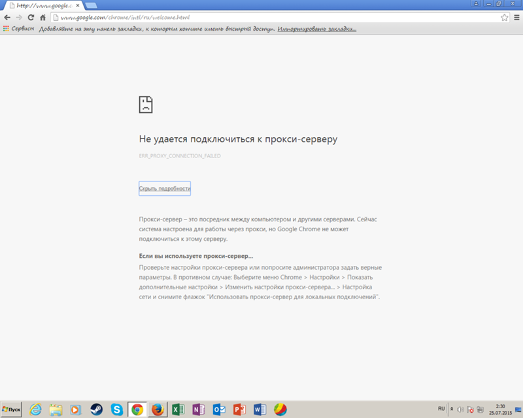Click the ERR_PROXY_CONNECTION_FAILED error code text
This screenshot has width=523, height=418.
[x=180, y=155]
